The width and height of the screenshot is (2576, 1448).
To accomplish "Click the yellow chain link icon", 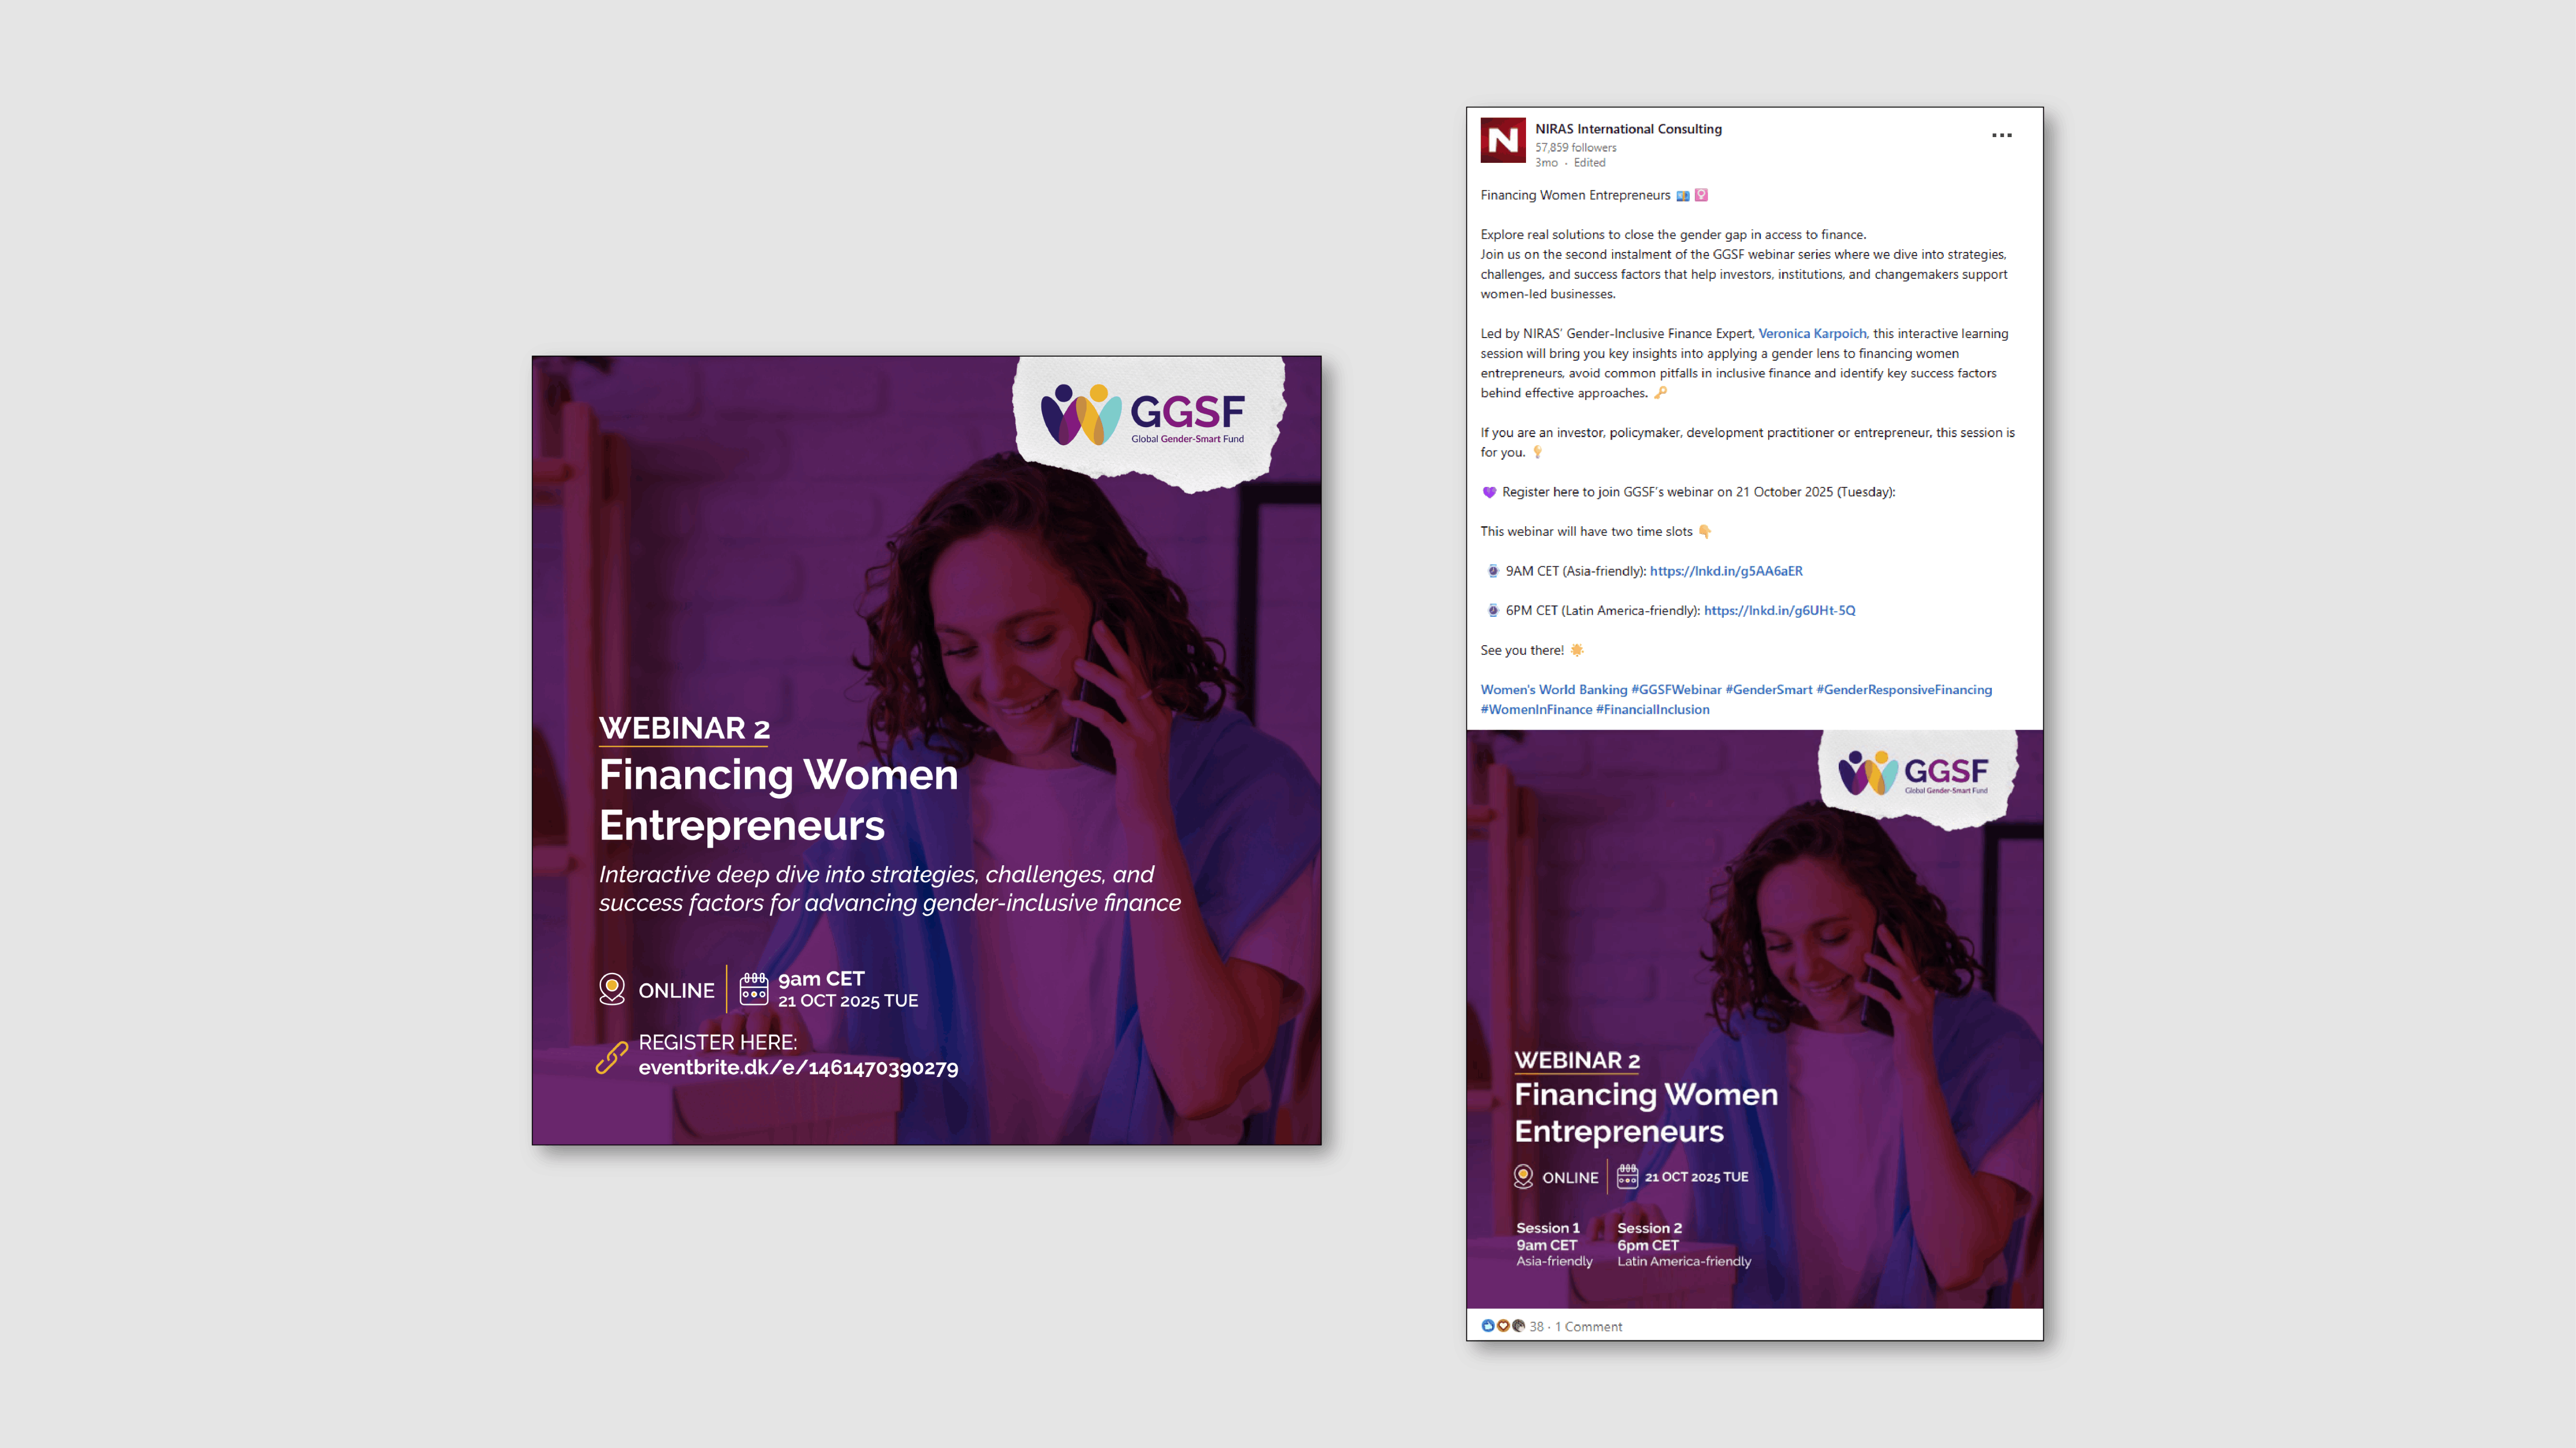I will pyautogui.click(x=611, y=1057).
